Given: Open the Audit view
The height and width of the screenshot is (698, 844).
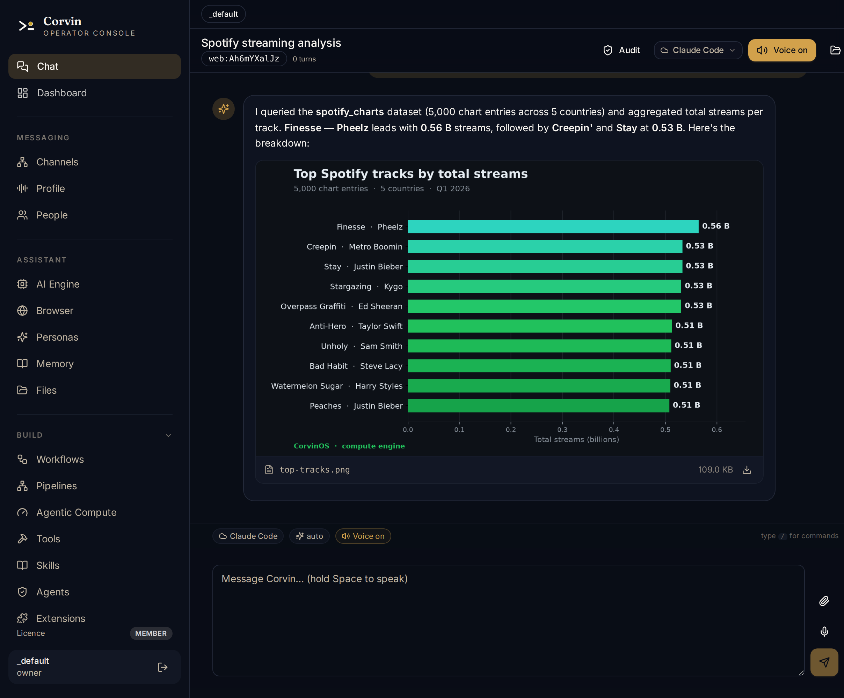Looking at the screenshot, I should pyautogui.click(x=621, y=50).
